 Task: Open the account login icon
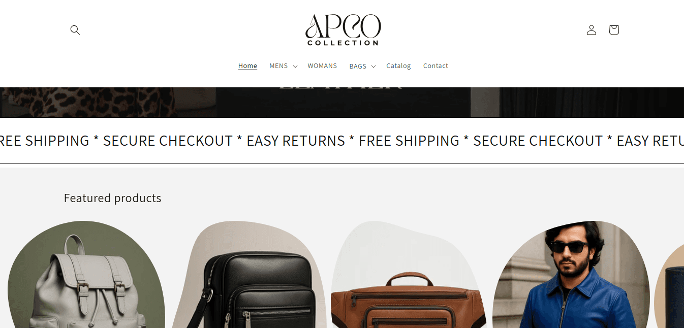[x=592, y=30]
